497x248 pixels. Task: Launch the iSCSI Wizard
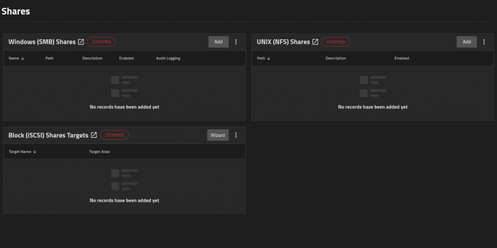[217, 135]
